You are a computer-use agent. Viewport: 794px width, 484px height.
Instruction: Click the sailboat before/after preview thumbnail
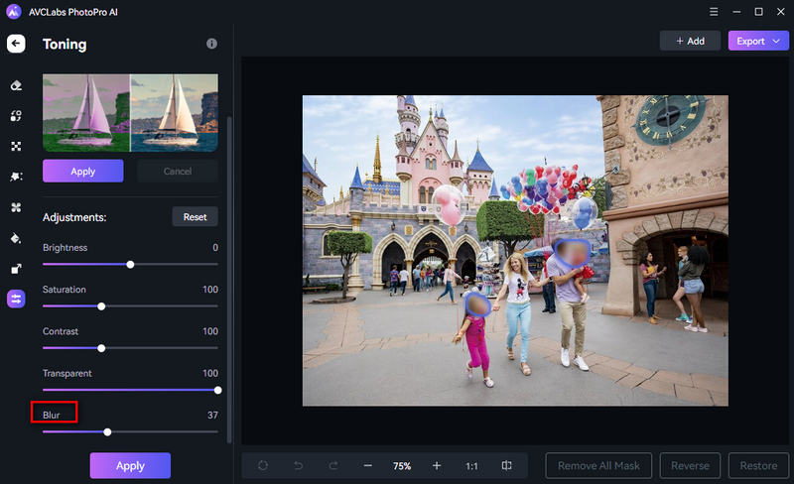click(x=130, y=113)
